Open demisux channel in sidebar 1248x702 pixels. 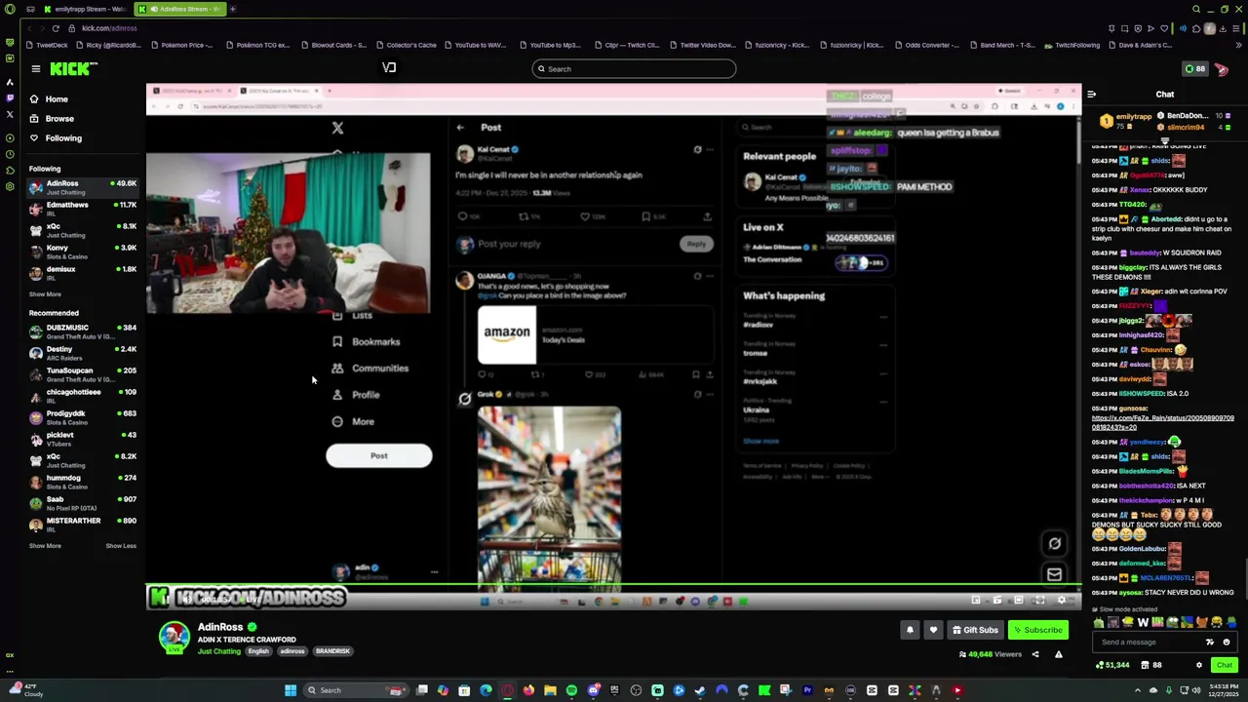pos(83,273)
